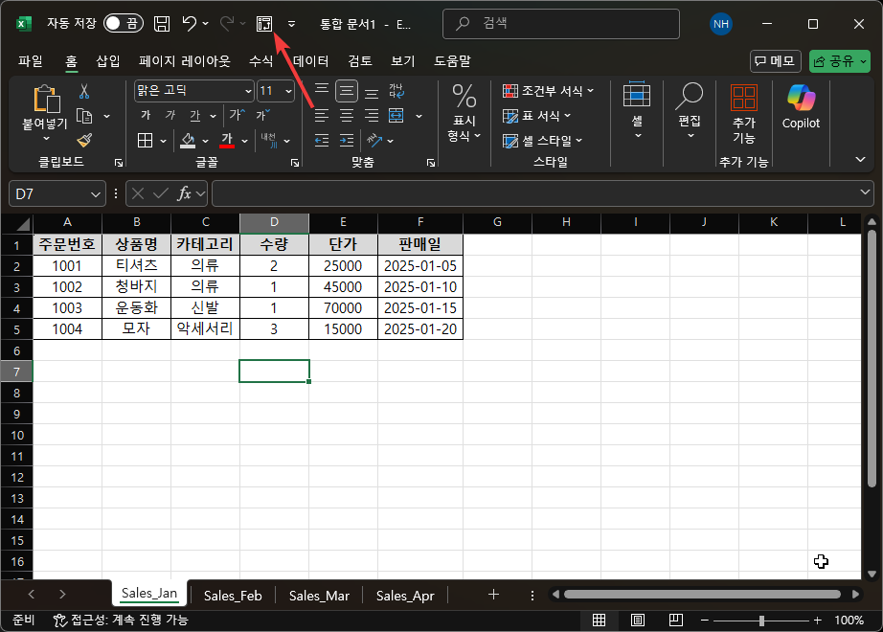Click the Cut scissors icon

click(84, 91)
